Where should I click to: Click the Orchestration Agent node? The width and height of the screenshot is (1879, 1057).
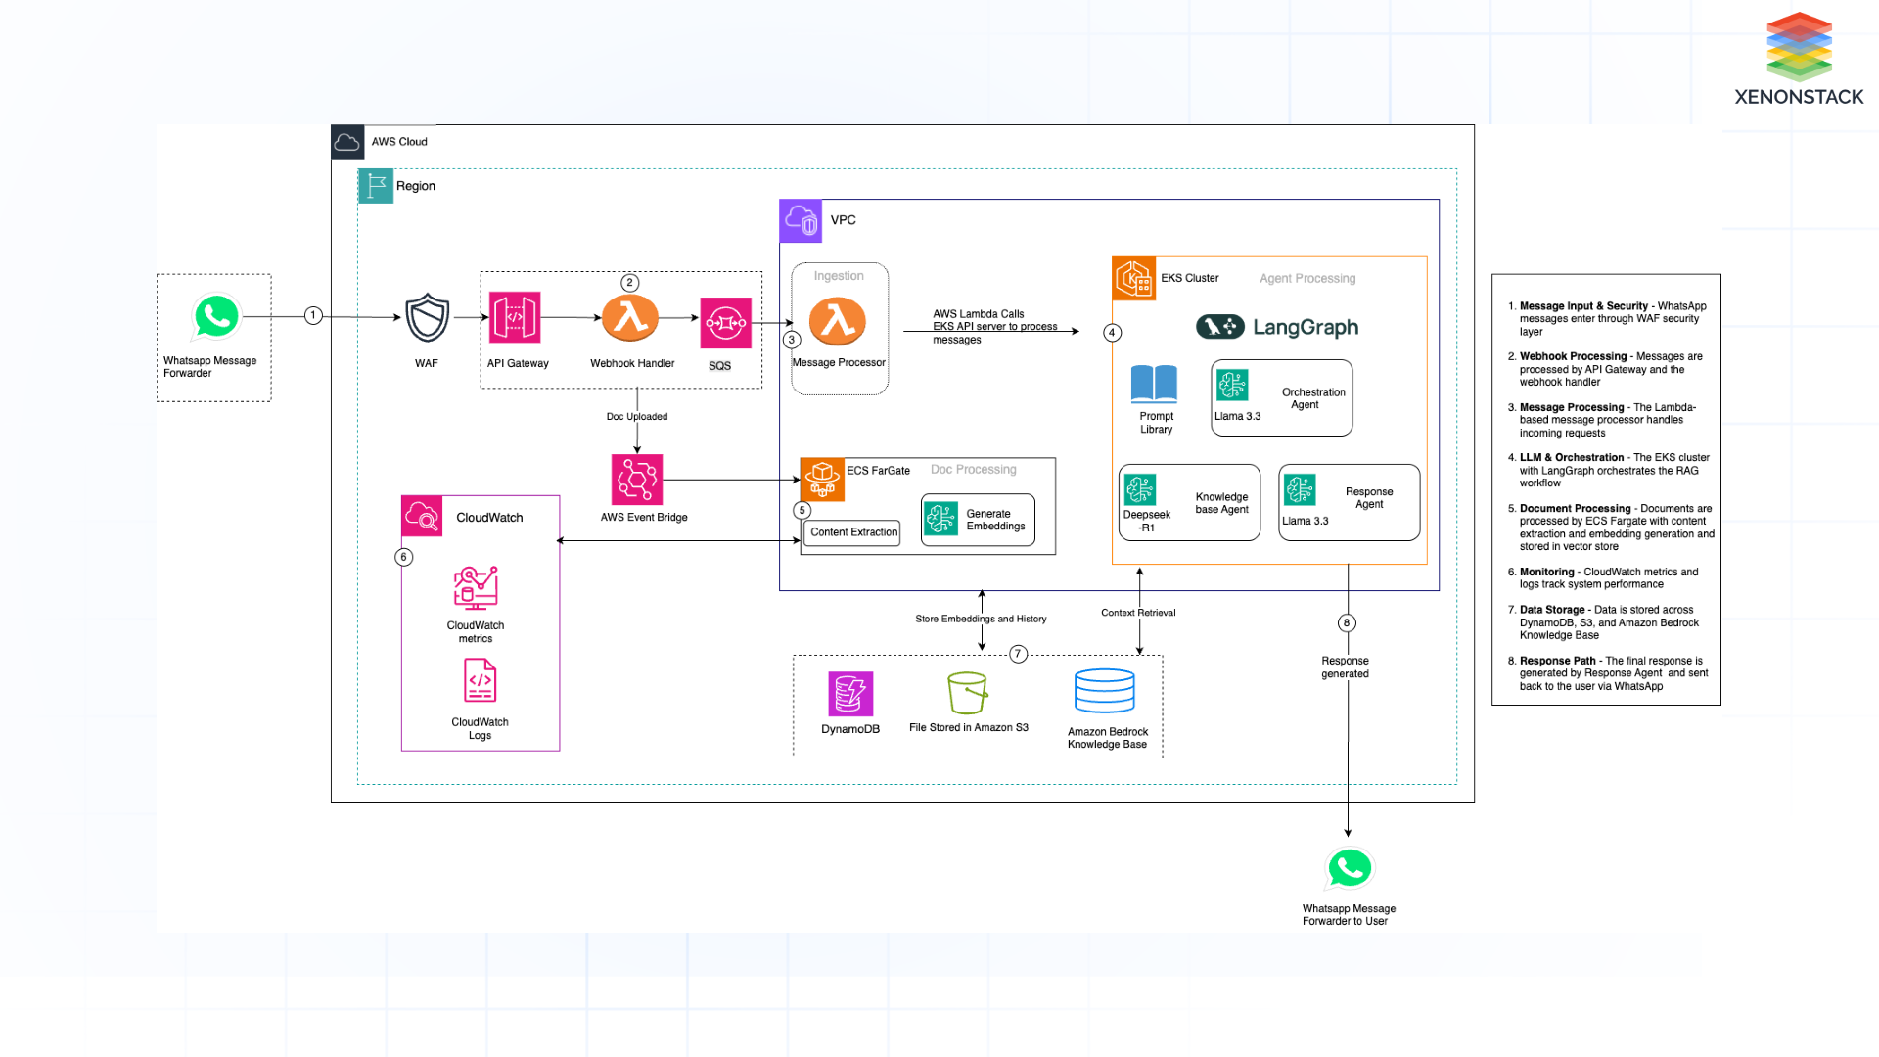[x=1281, y=397]
